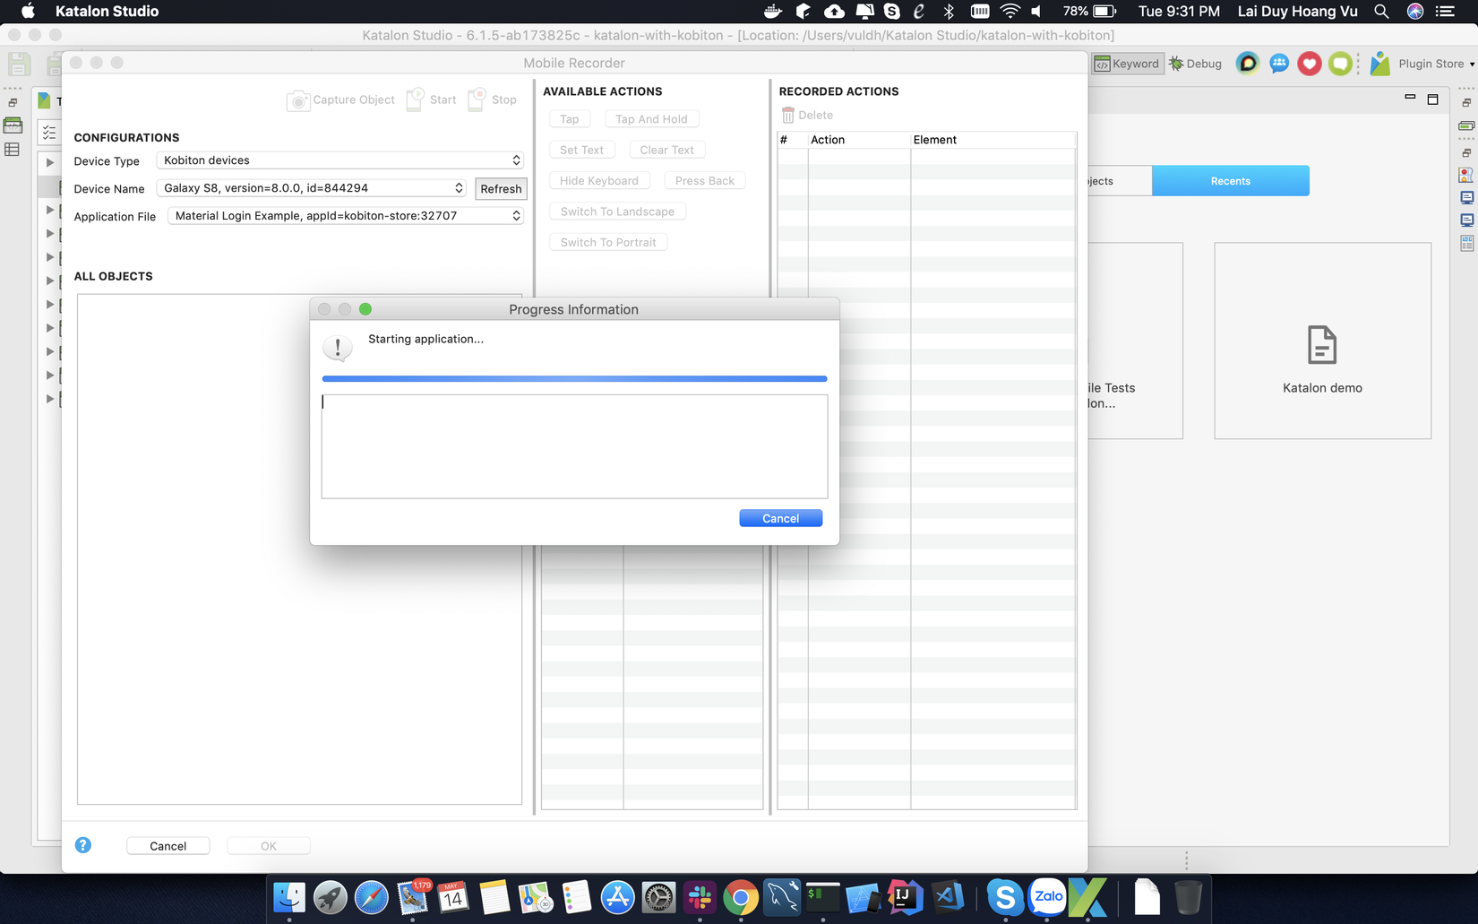Open the Apple menu
The width and height of the screenshot is (1478, 924).
[x=28, y=11]
